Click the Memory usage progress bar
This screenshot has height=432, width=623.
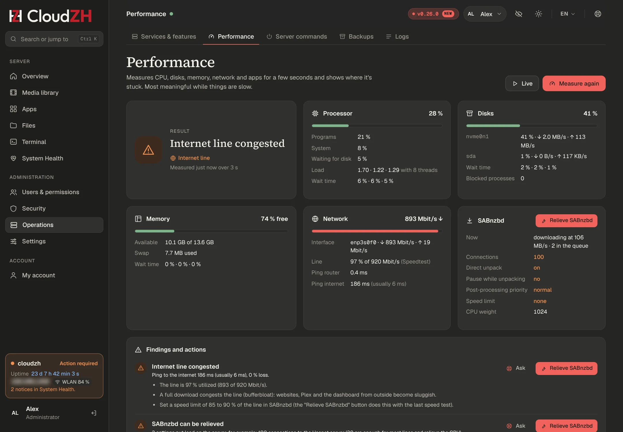(211, 231)
